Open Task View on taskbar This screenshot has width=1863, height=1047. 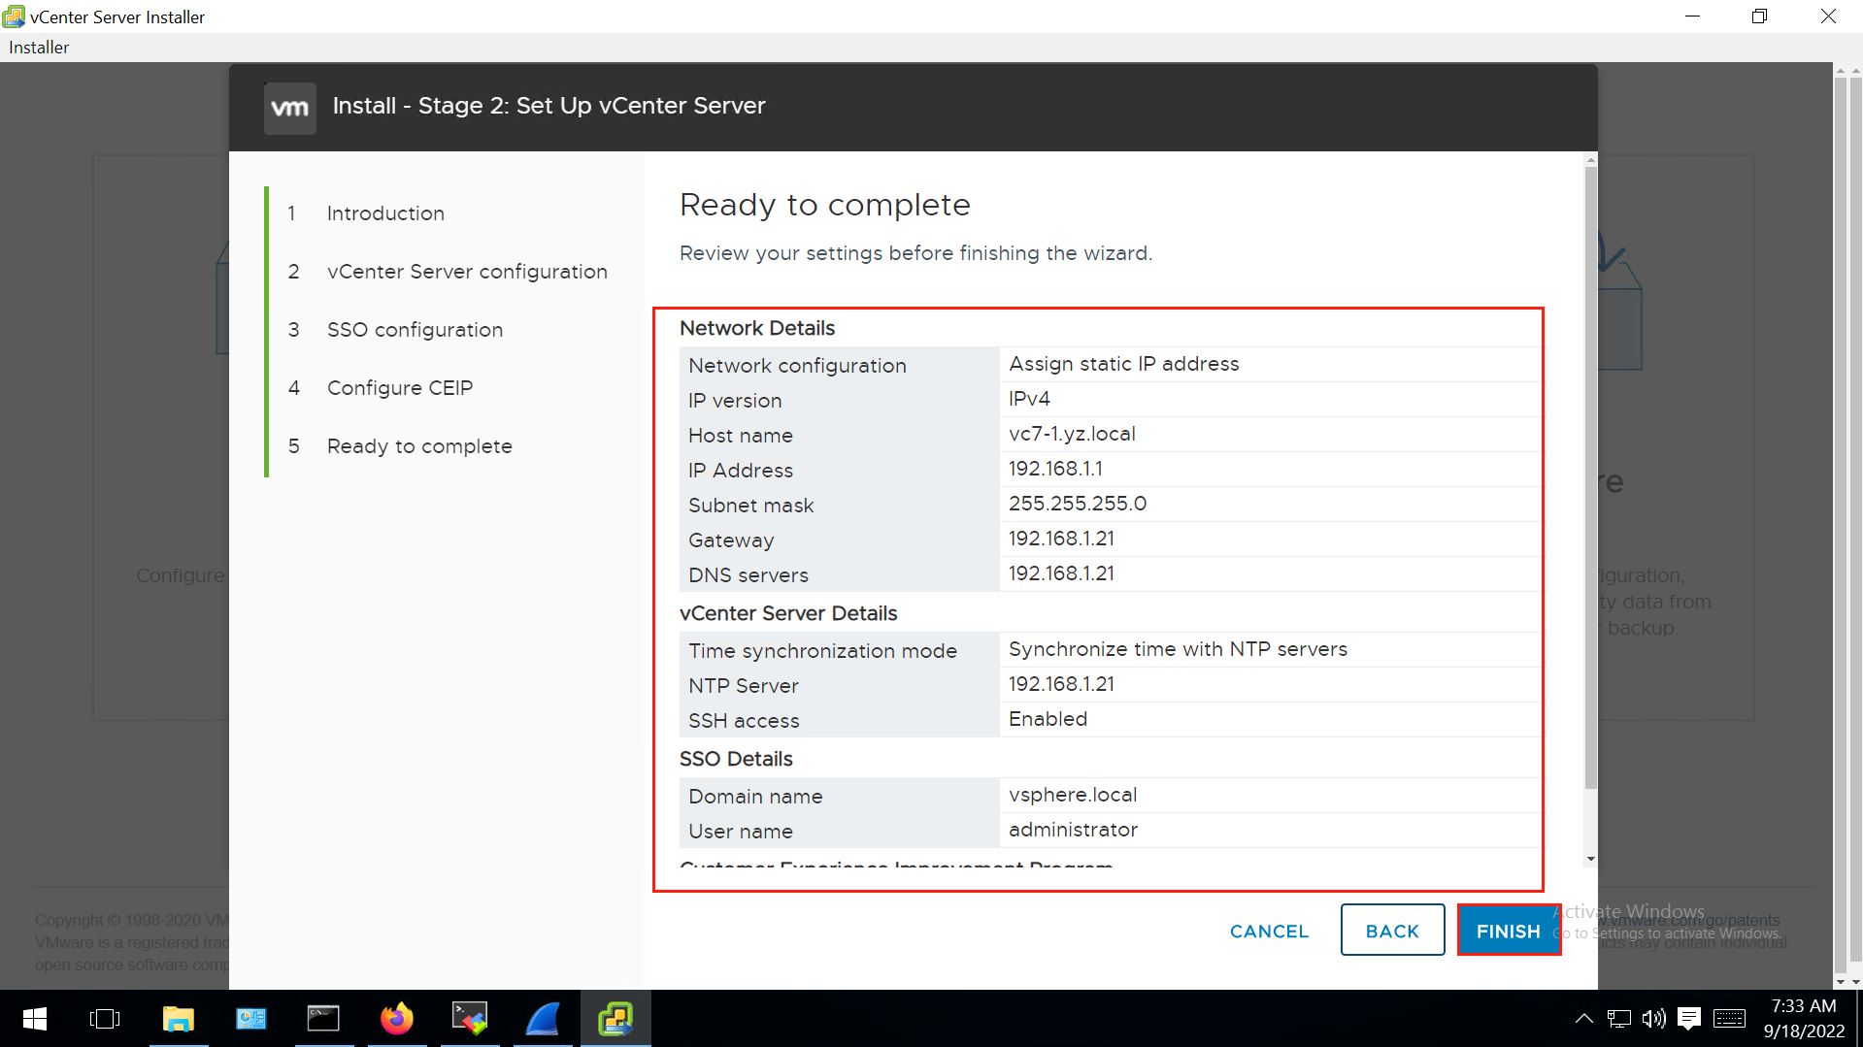(x=105, y=1019)
